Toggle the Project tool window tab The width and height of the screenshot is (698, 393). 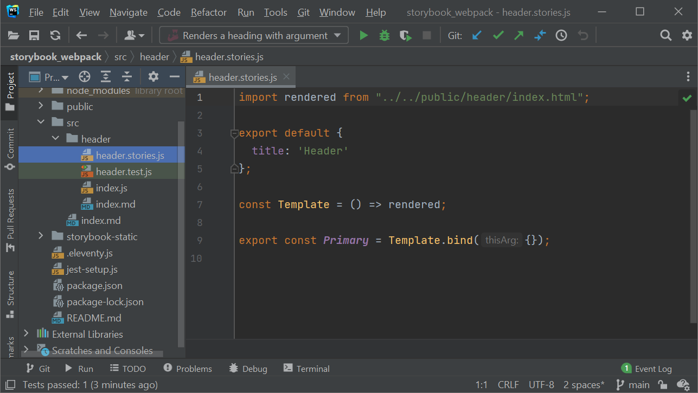click(x=10, y=92)
